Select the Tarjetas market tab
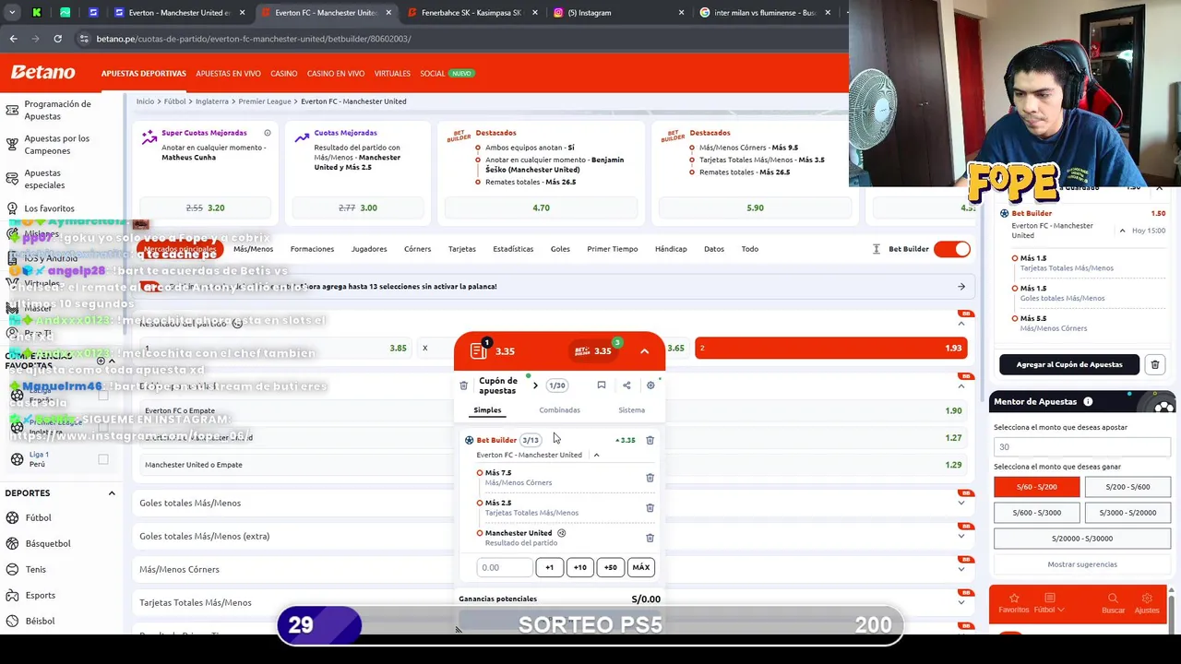 click(x=461, y=249)
